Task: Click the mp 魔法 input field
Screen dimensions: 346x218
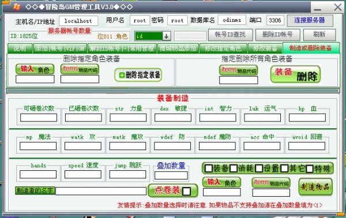Action: tap(38, 146)
